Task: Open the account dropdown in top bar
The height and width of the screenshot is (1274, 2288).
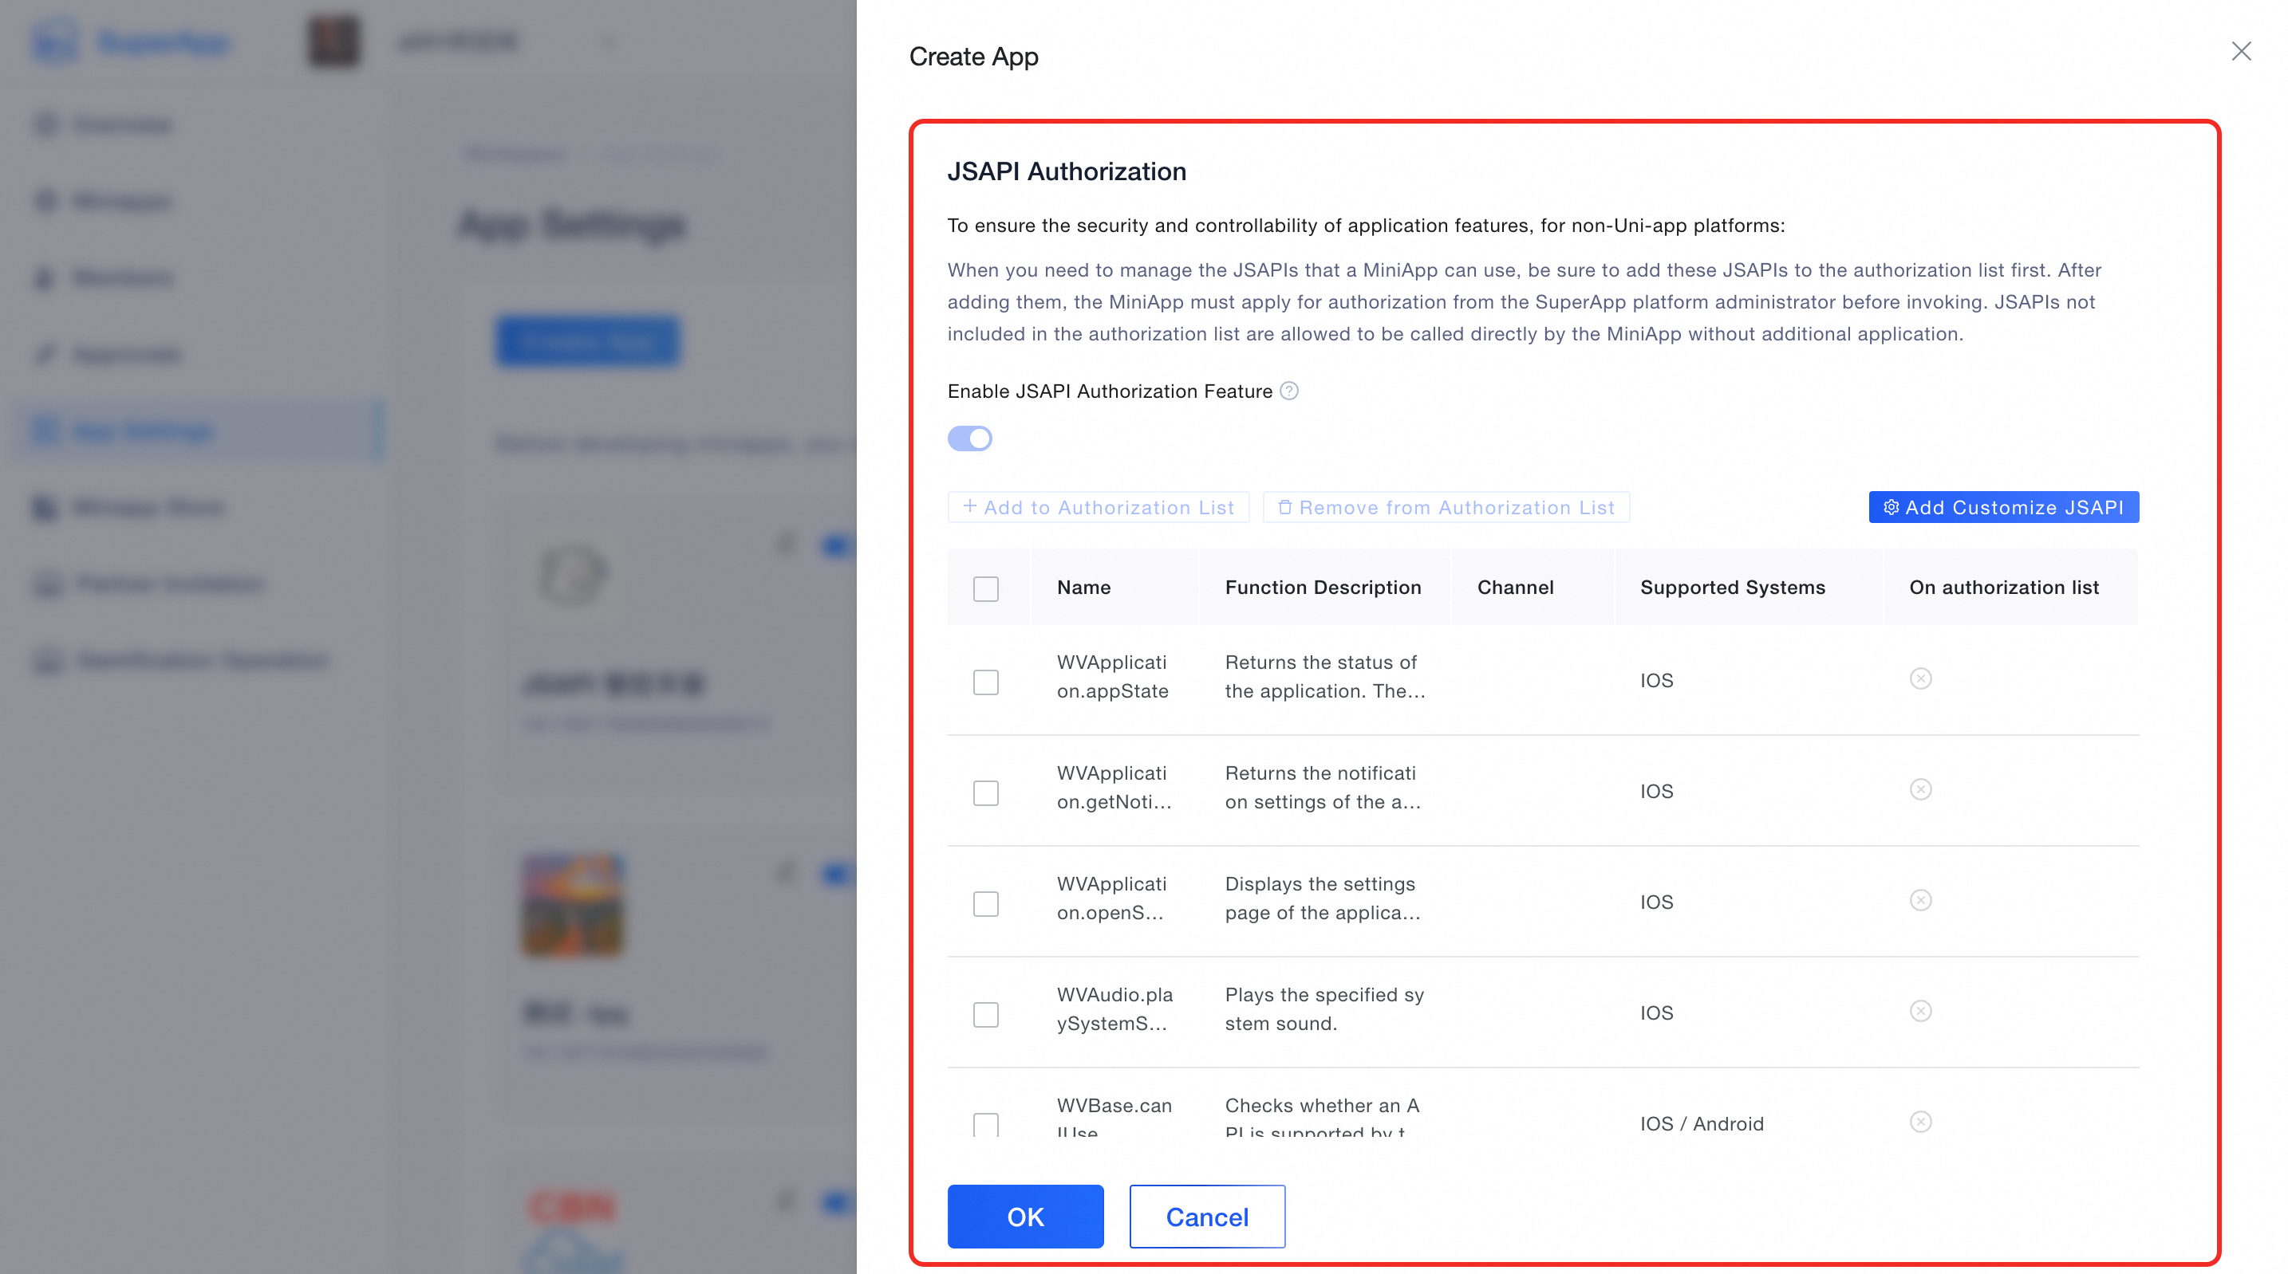Action: (x=608, y=41)
